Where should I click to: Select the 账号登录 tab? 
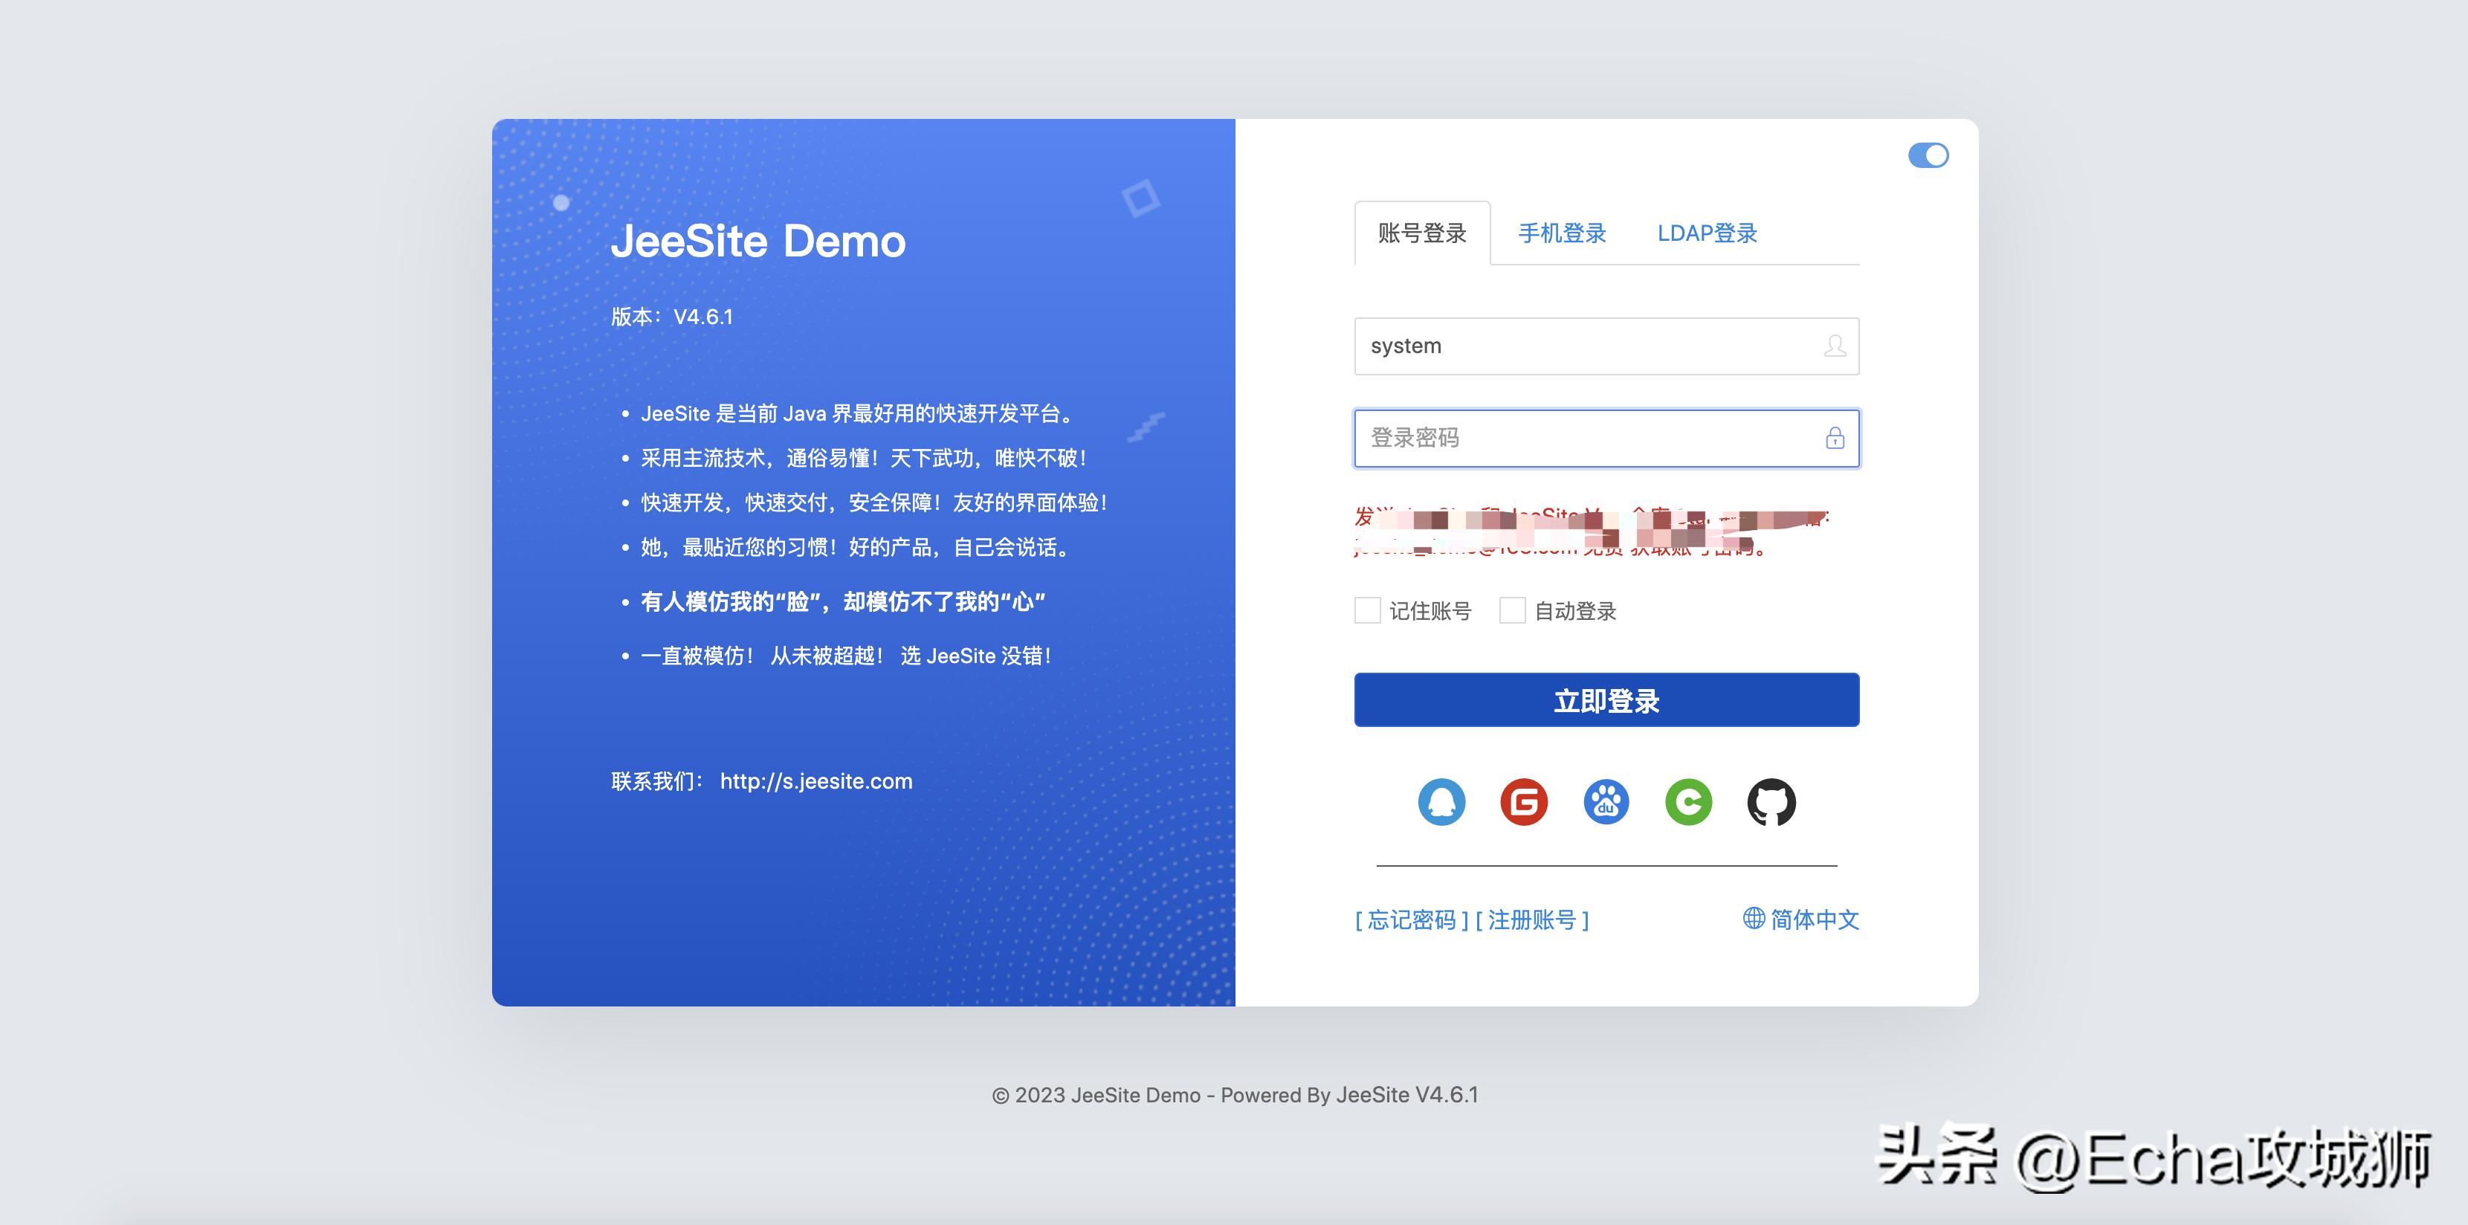click(x=1422, y=233)
